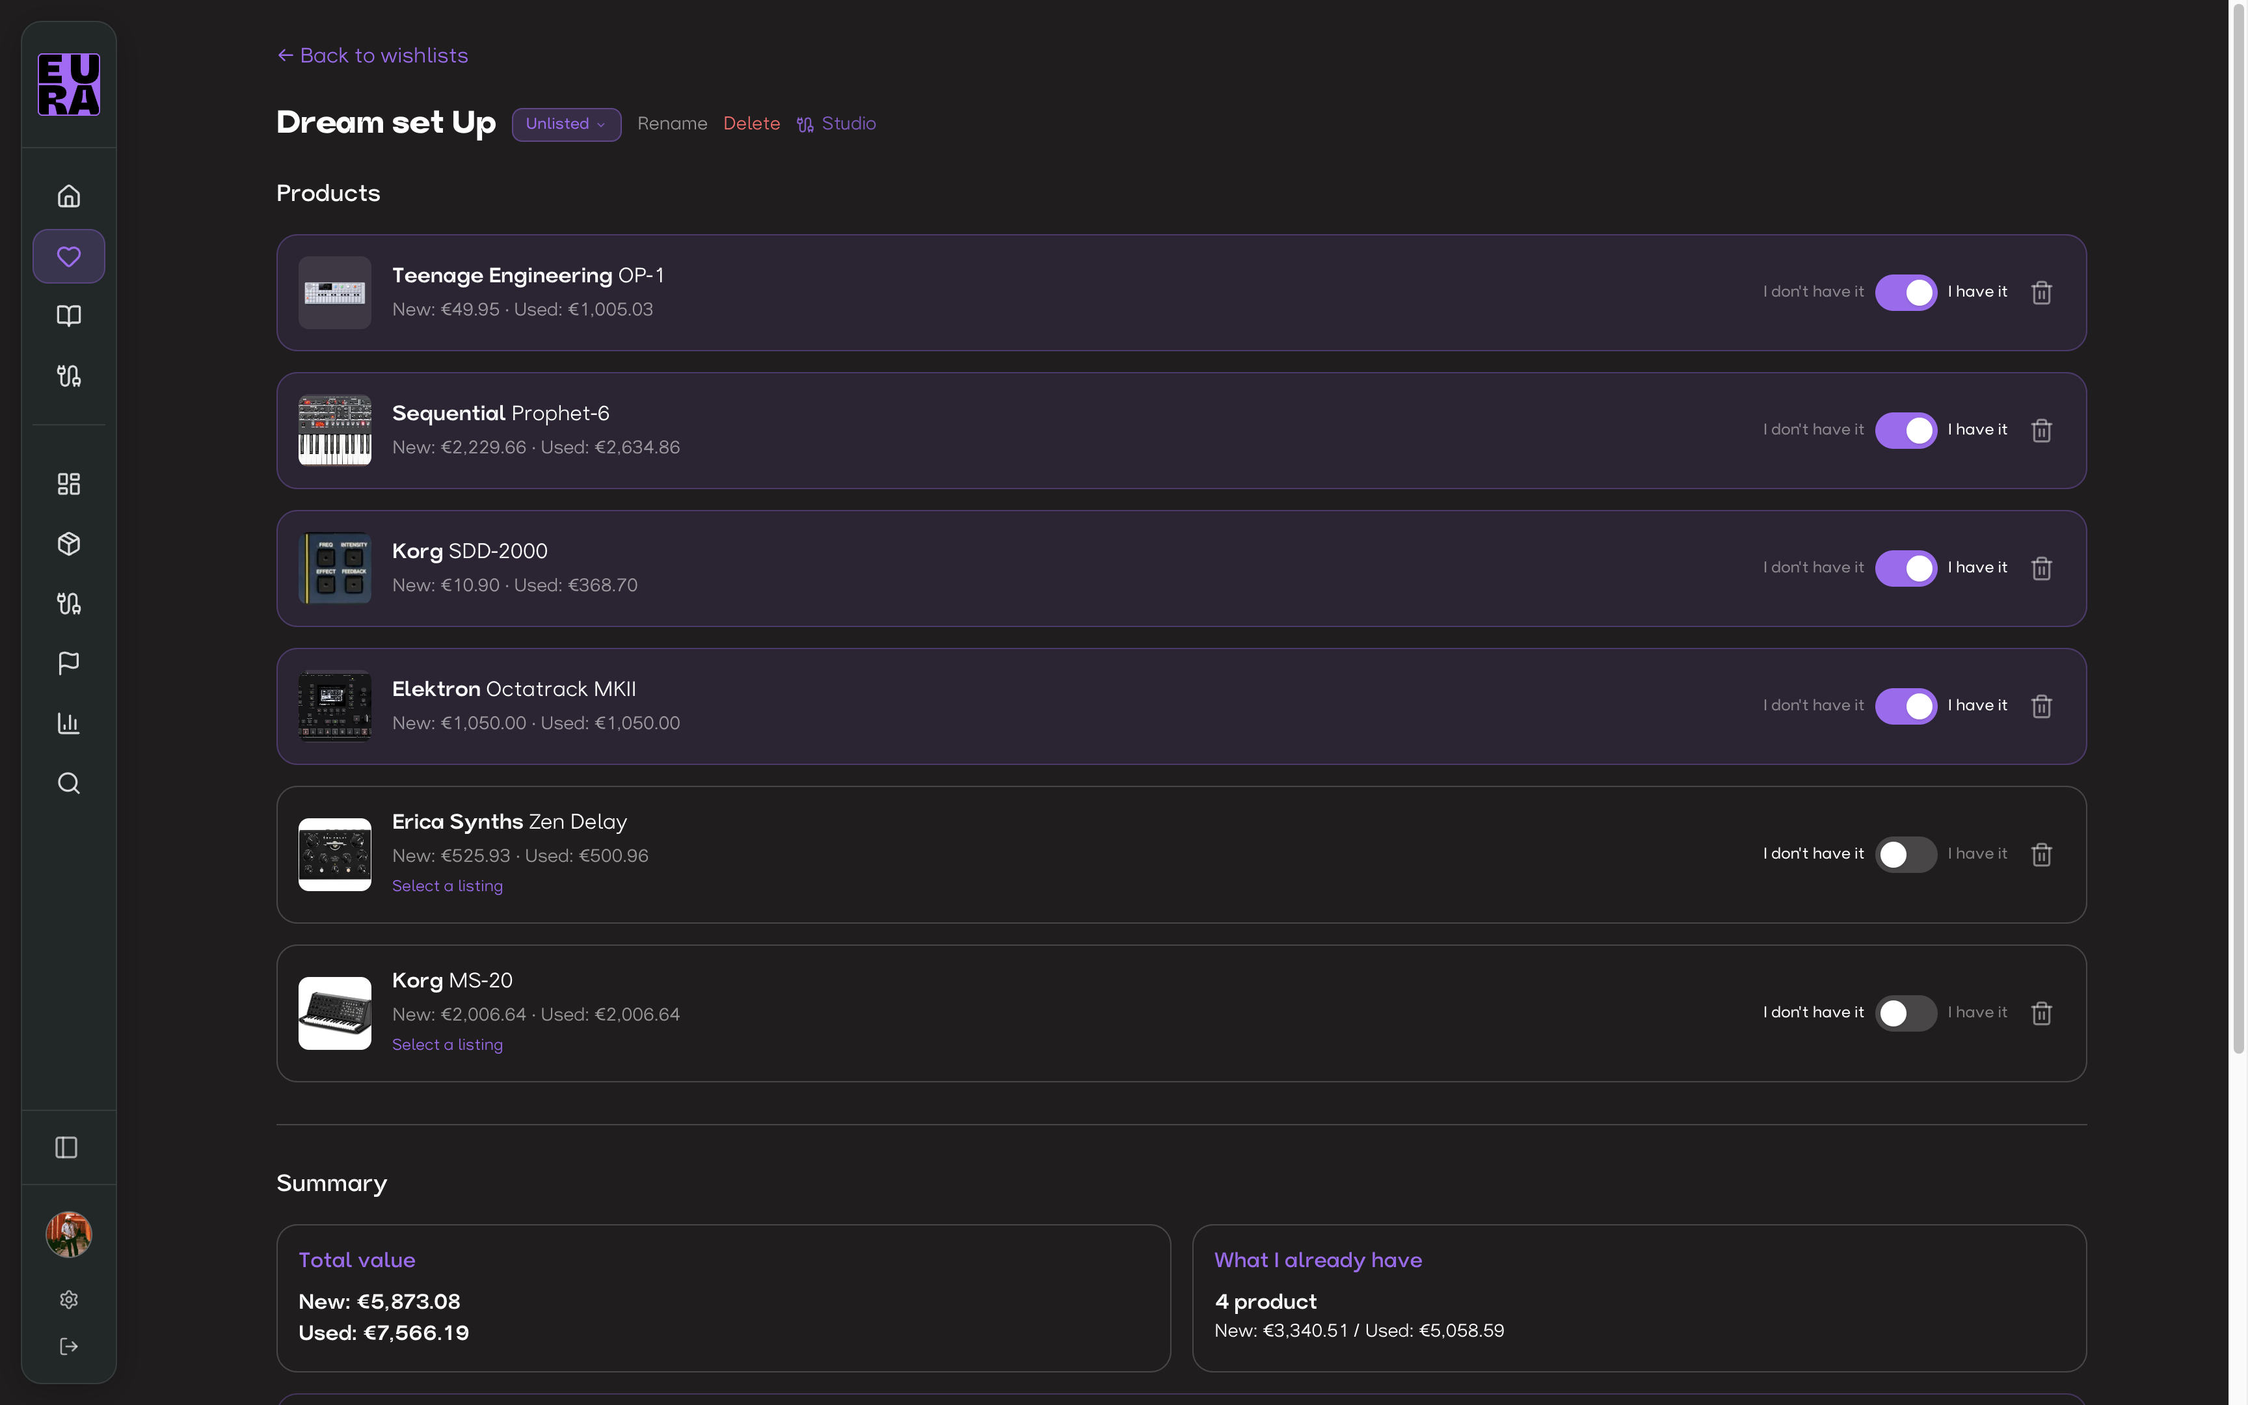The width and height of the screenshot is (2248, 1405).
Task: Open the Korg SDD-2000 thumbnail
Action: pos(334,568)
